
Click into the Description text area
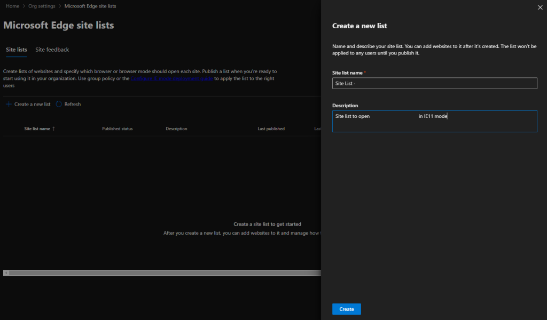[435, 121]
